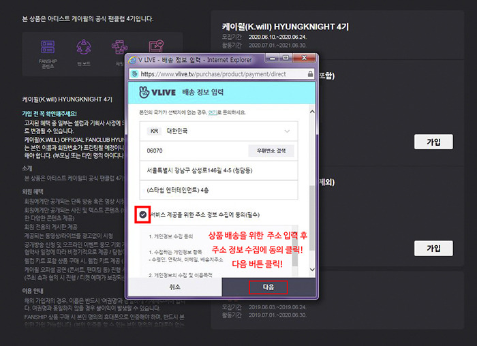
Task: Click the 이용 안내 section heading
Action: point(33,291)
